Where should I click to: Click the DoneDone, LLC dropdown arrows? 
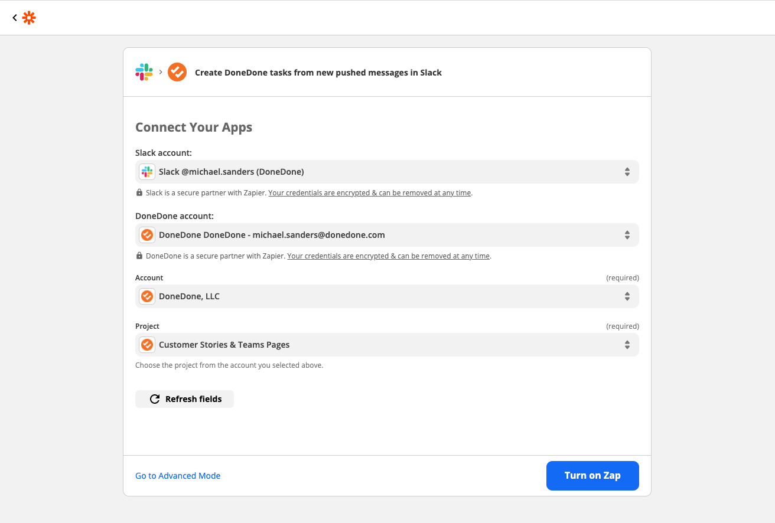[627, 296]
